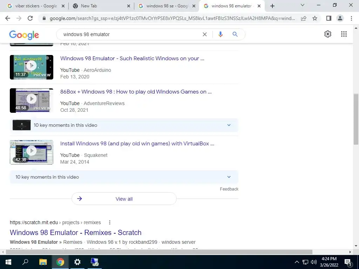Clear the Google search box text
Image resolution: width=359 pixels, height=269 pixels.
(x=205, y=34)
